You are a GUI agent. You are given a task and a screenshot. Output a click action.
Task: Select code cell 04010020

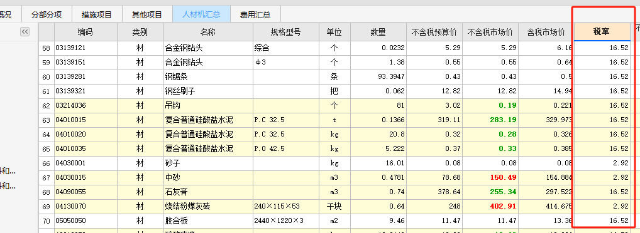point(86,134)
